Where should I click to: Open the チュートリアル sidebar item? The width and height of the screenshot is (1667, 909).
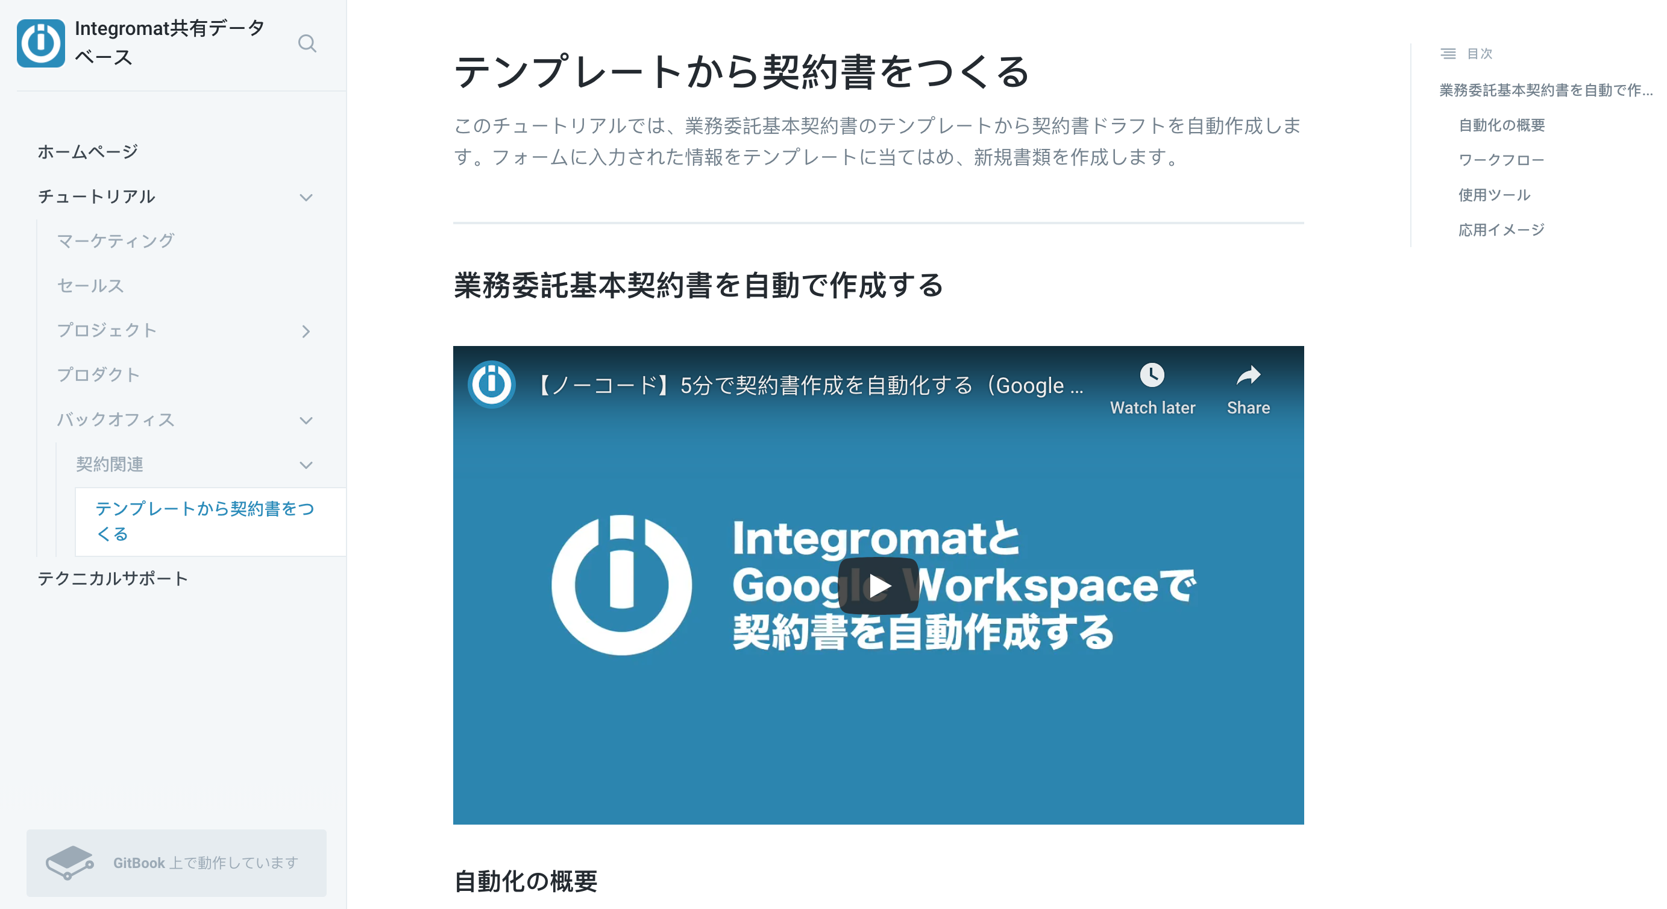tap(96, 197)
